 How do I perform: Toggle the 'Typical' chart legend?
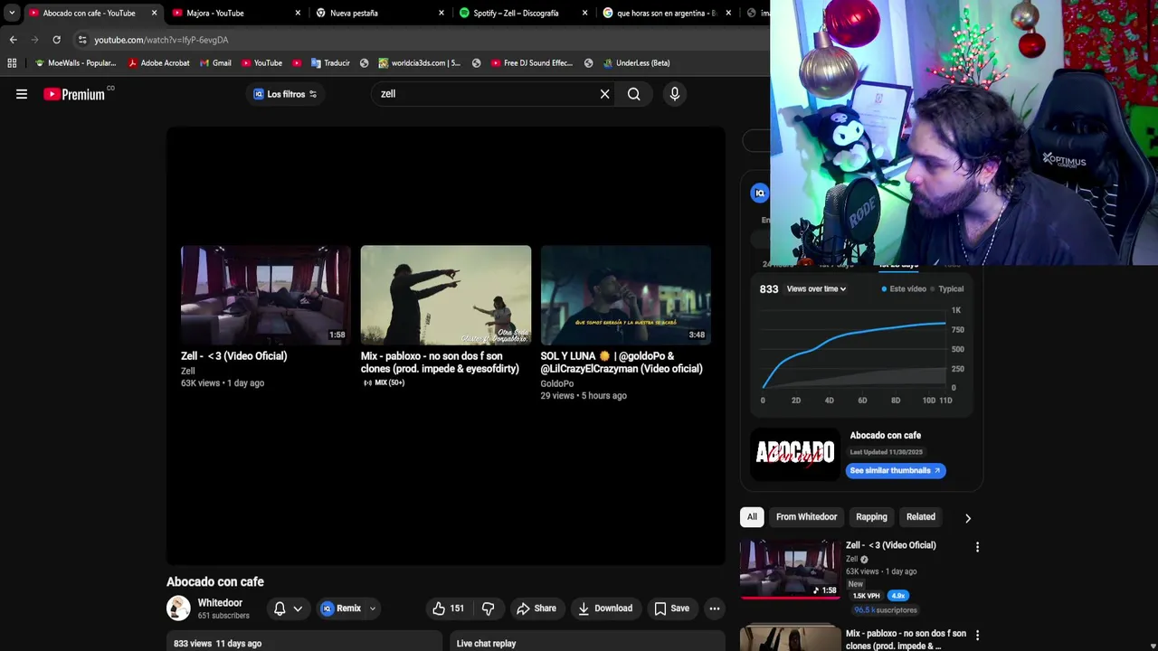click(946, 289)
